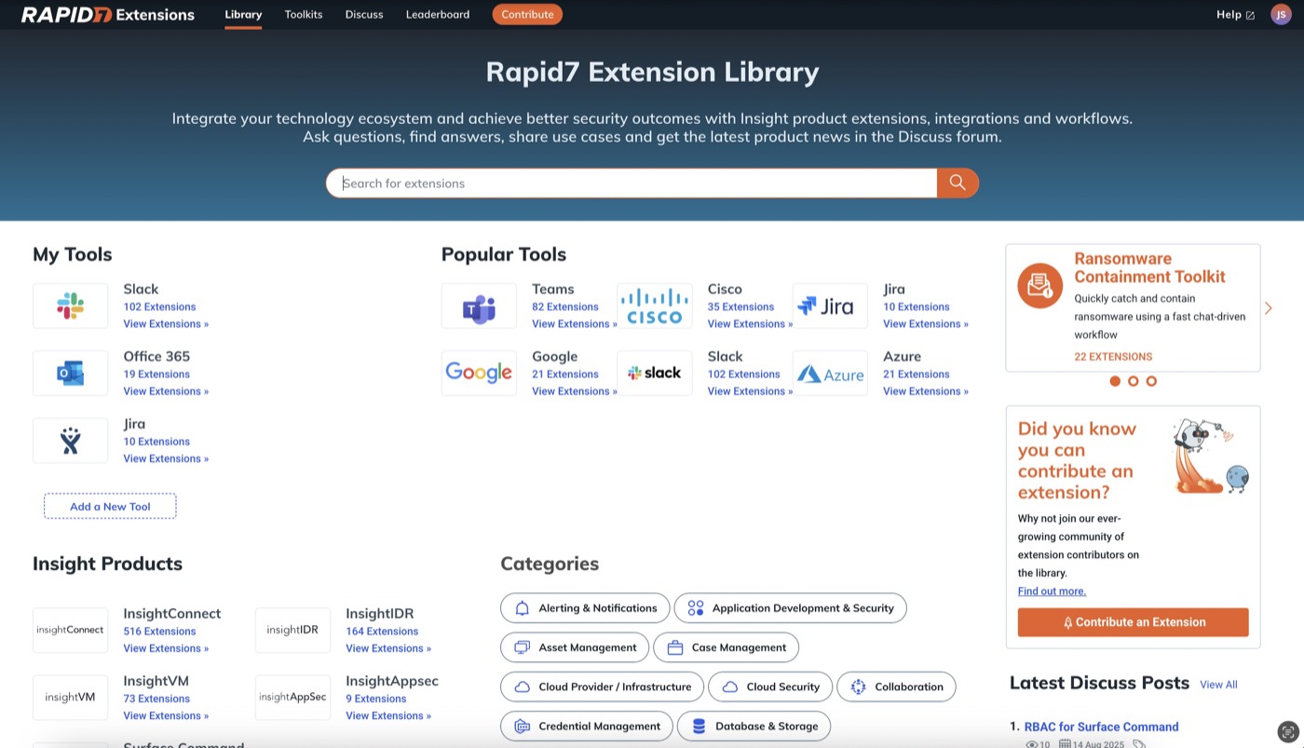Image resolution: width=1304 pixels, height=748 pixels.
Task: Click the Microsoft Teams logo tile
Action: pyautogui.click(x=479, y=306)
